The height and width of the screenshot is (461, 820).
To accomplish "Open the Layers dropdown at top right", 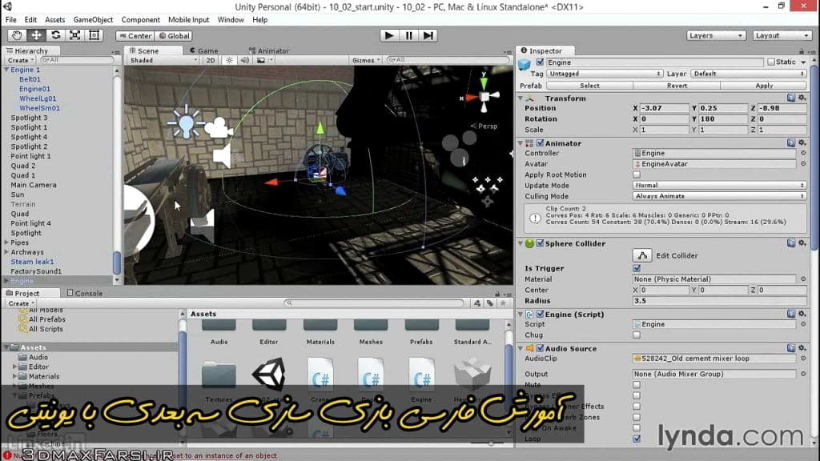I will (x=715, y=34).
